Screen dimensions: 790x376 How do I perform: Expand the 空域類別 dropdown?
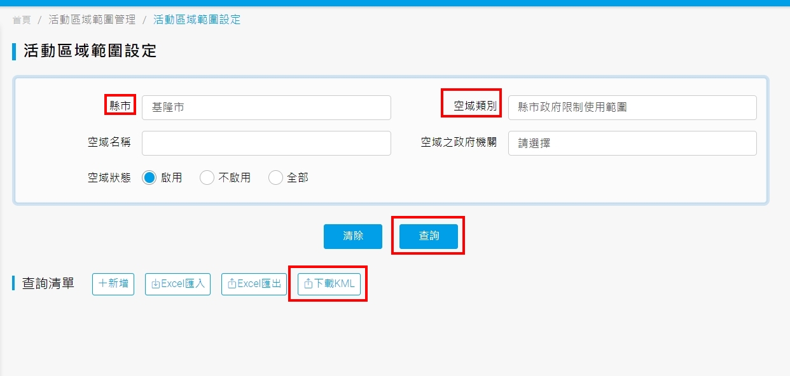pos(632,107)
